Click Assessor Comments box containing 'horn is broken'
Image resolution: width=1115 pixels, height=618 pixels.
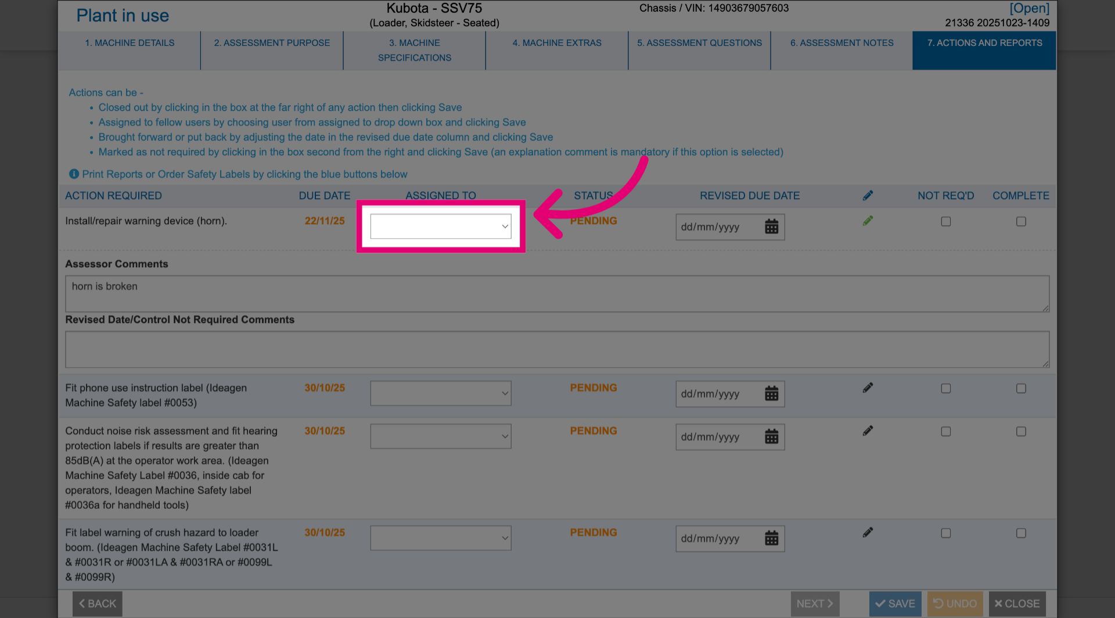pos(557,293)
